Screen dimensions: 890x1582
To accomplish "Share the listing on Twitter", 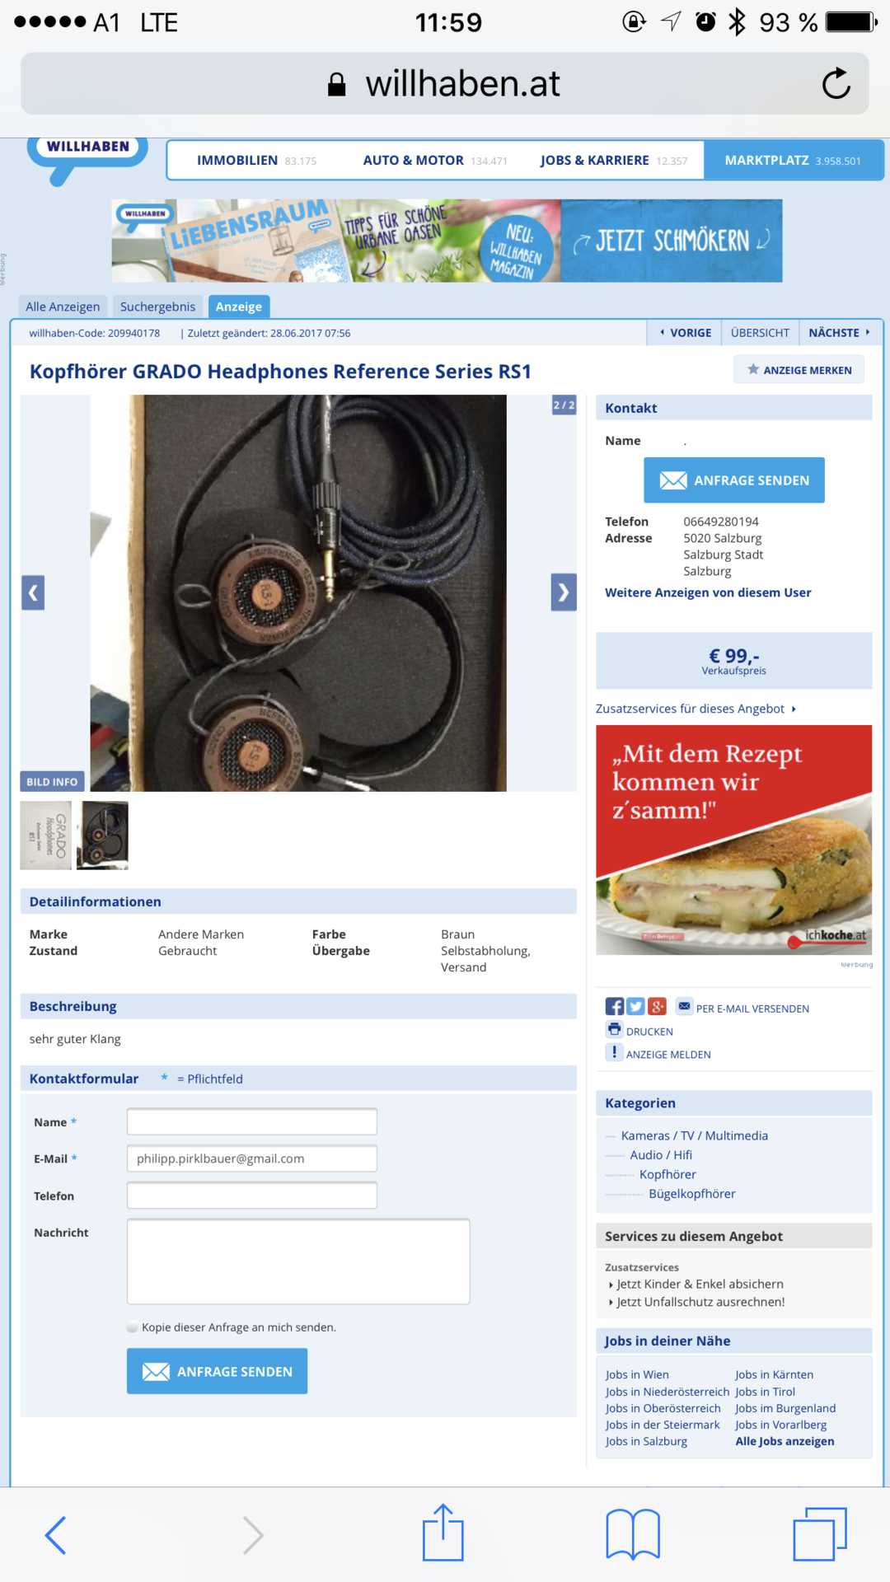I will click(635, 1007).
